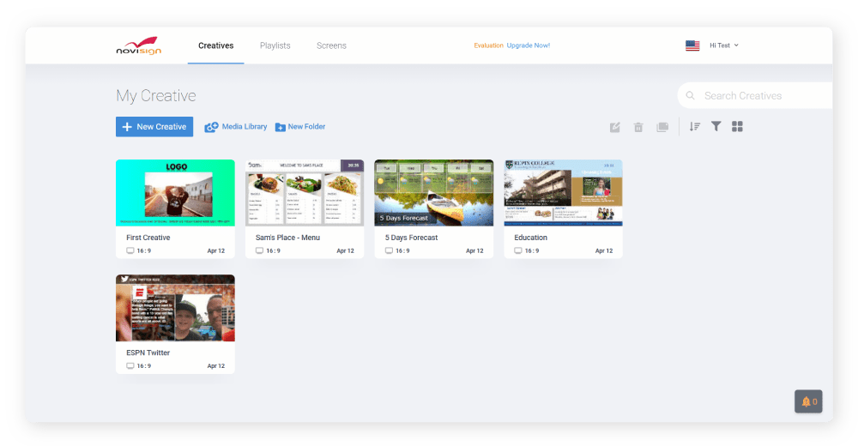
Task: Click the Search Creatives input field
Action: [x=764, y=96]
